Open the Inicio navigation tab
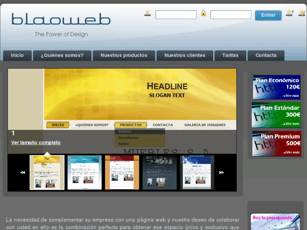 click(17, 55)
